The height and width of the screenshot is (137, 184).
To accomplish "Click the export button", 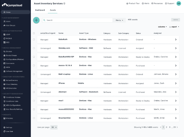I will [174, 27].
